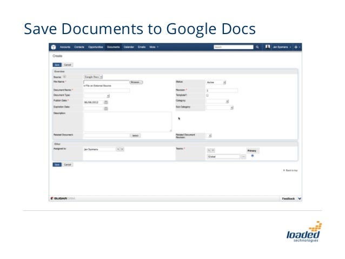Image resolution: width=345 pixels, height=259 pixels.
Task: Go to the Contacts module tab
Action: (x=79, y=47)
